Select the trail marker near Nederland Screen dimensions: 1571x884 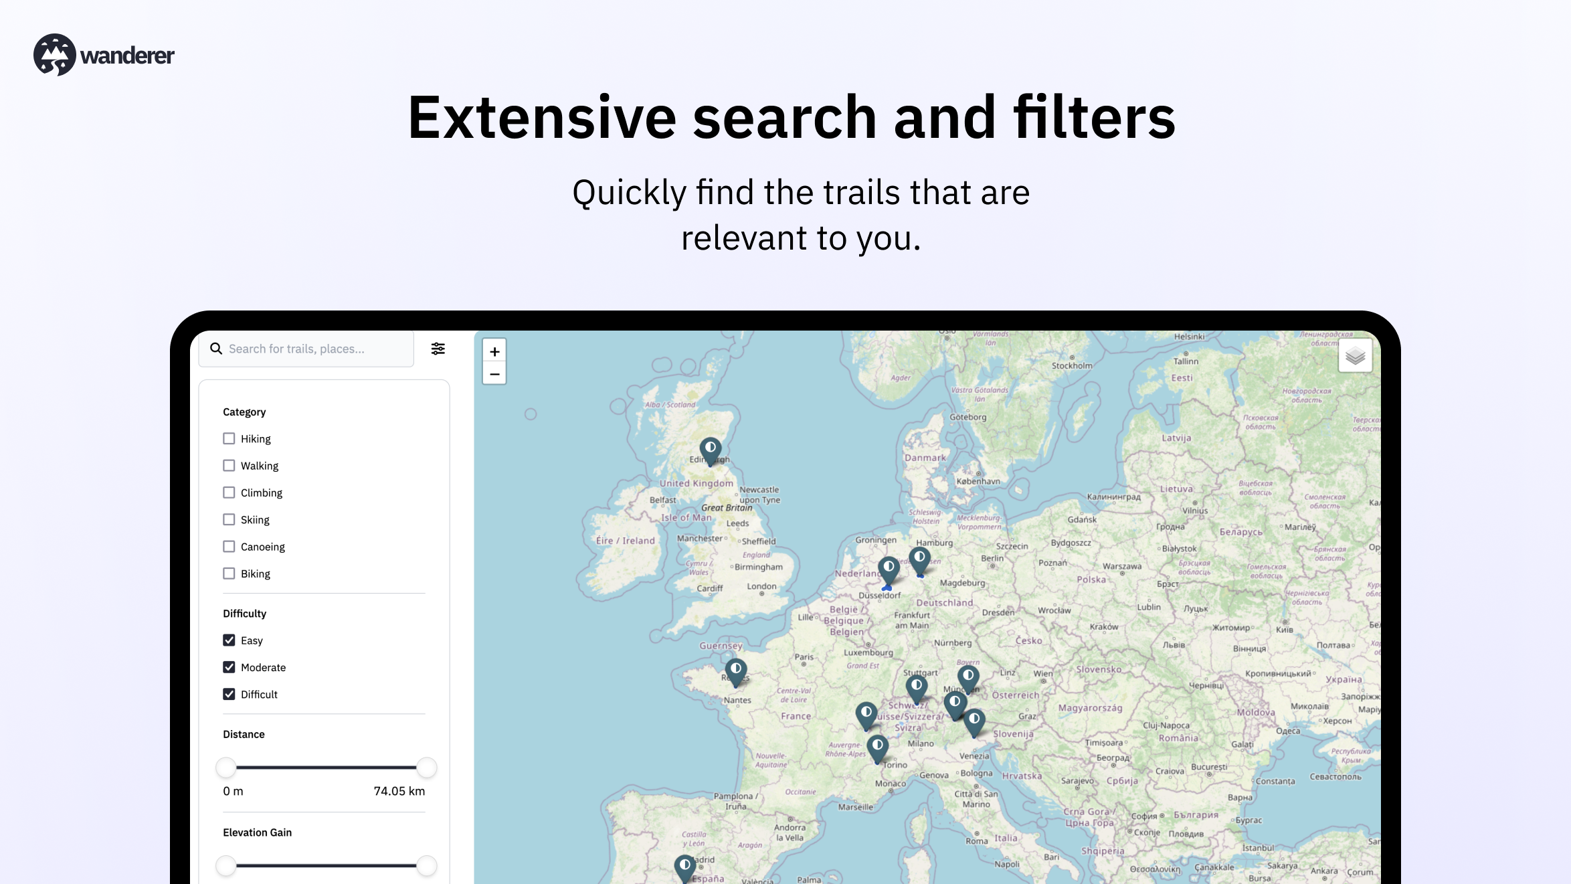pos(889,571)
